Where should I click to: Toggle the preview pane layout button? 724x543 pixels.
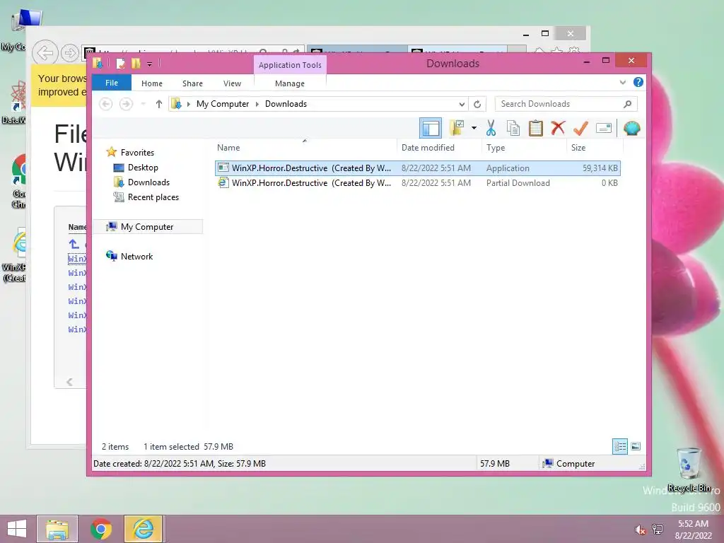pyautogui.click(x=431, y=128)
